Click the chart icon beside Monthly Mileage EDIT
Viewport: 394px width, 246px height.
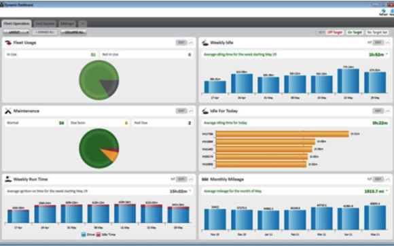(370, 179)
